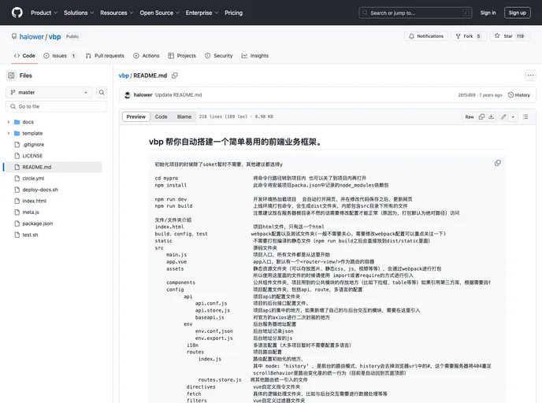The height and width of the screenshot is (403, 542).
Task: Open the test.sh file
Action: click(x=30, y=235)
